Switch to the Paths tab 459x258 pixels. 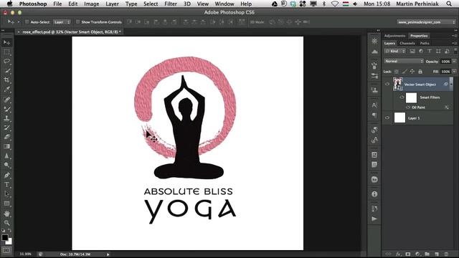pos(425,43)
